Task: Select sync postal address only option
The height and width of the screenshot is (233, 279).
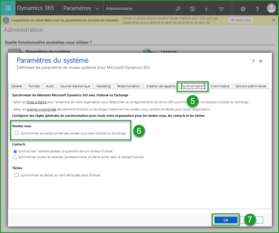Action: pyautogui.click(x=15, y=151)
